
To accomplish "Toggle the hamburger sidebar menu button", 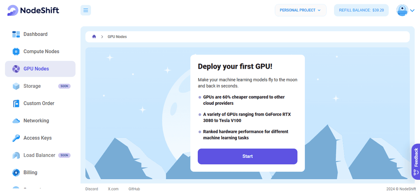I will (x=86, y=10).
